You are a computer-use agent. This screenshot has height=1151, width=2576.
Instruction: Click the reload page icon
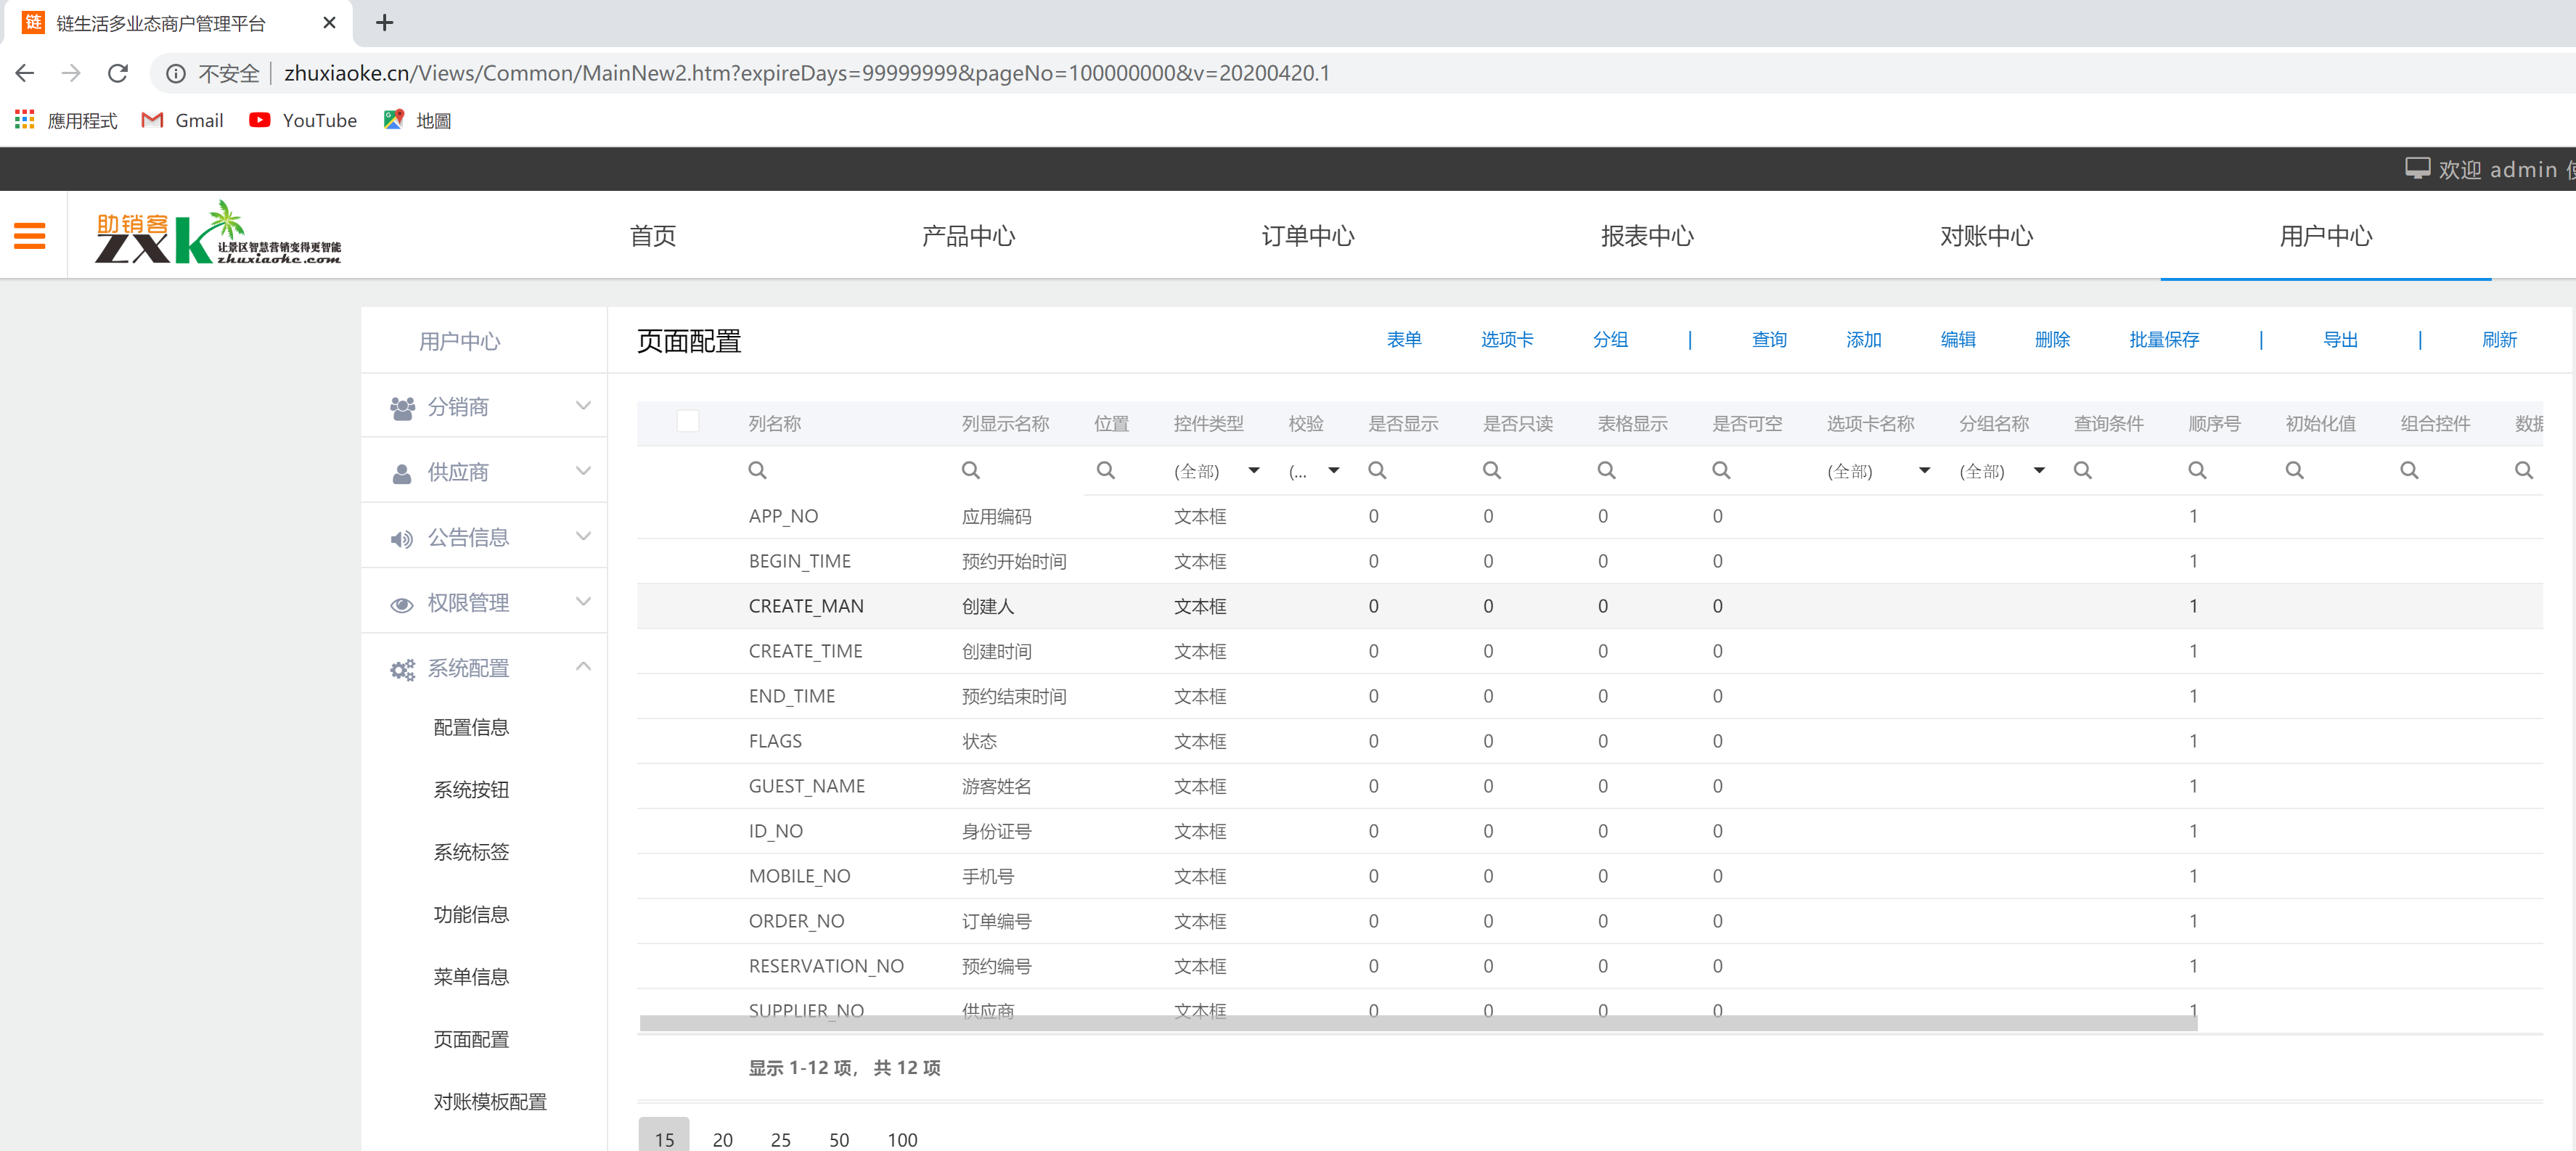pos(118,73)
